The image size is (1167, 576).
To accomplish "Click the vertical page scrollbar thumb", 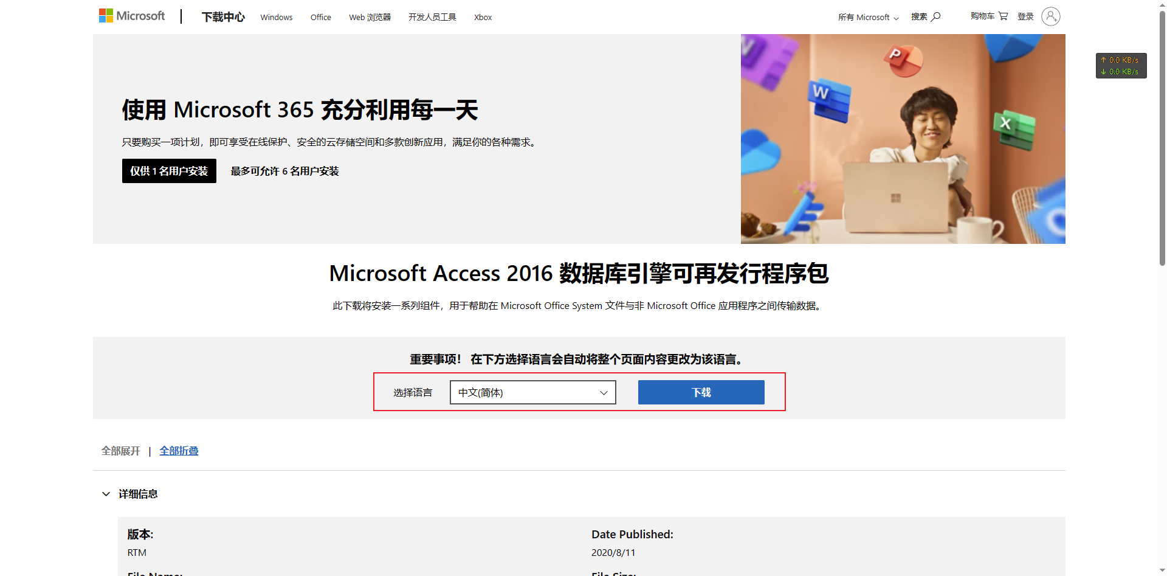I will (x=1162, y=140).
